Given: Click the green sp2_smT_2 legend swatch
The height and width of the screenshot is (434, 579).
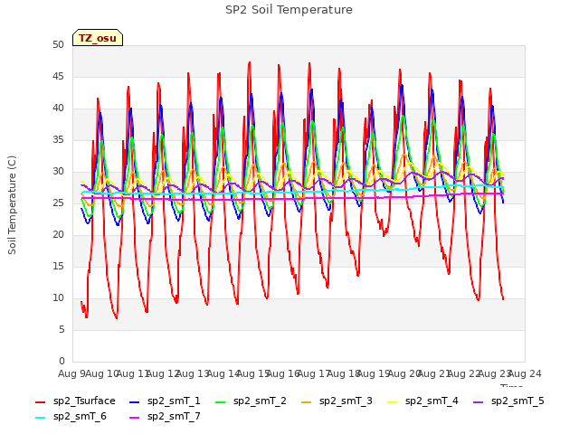Looking at the screenshot, I should click(x=221, y=401).
